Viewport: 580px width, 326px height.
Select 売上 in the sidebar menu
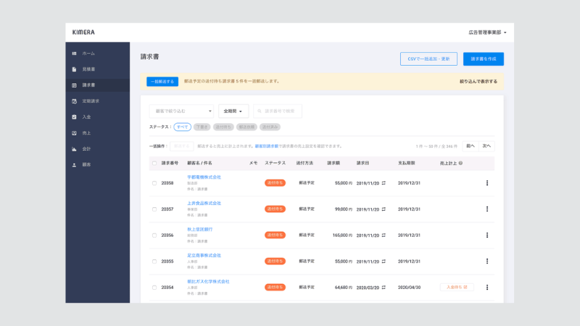pos(86,133)
